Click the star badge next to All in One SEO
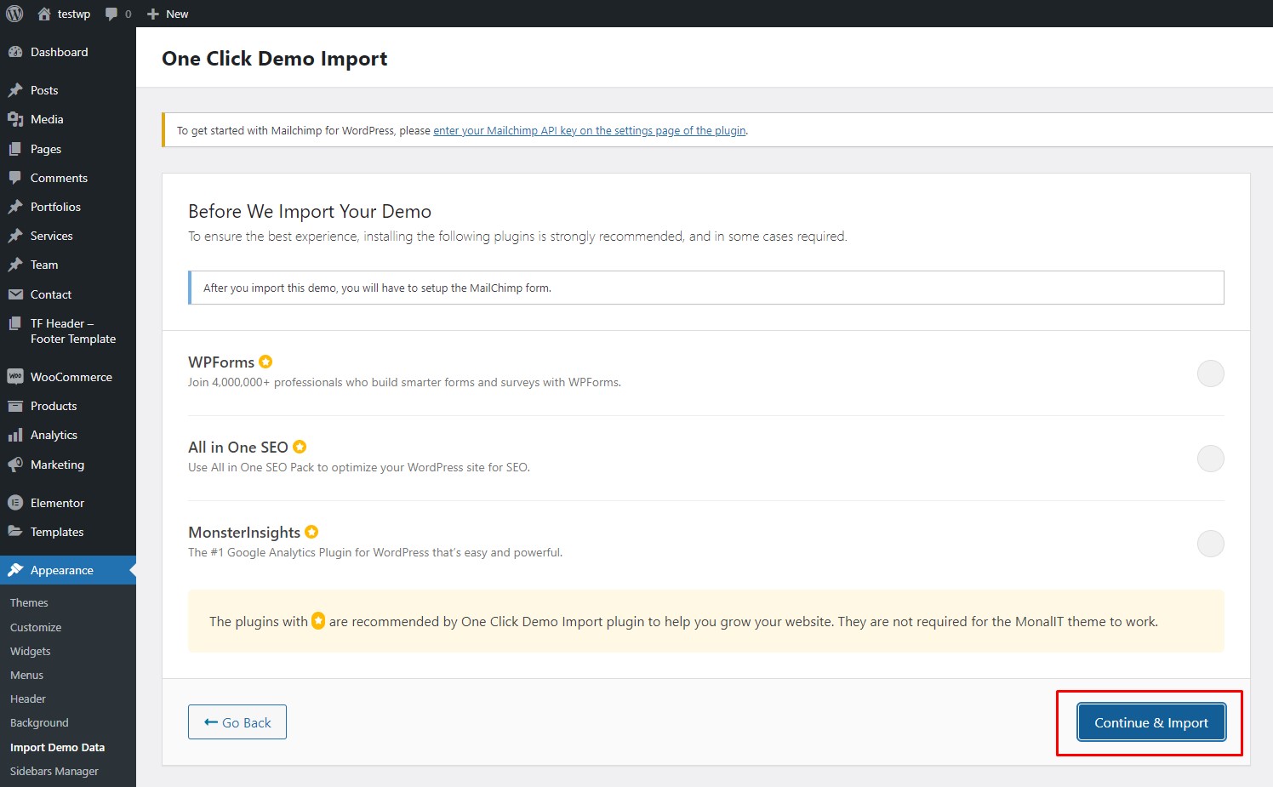 tap(300, 447)
